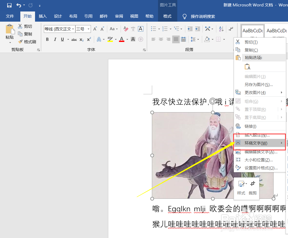Open 更改图片(4) submenu
The image size is (288, 238).
click(260, 93)
